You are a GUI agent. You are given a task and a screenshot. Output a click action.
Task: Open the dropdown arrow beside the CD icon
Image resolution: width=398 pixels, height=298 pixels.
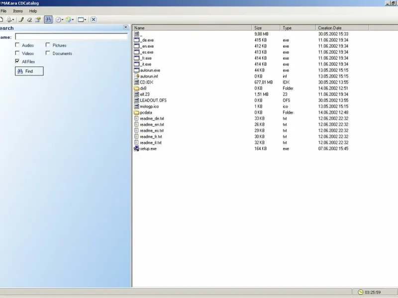(63, 20)
